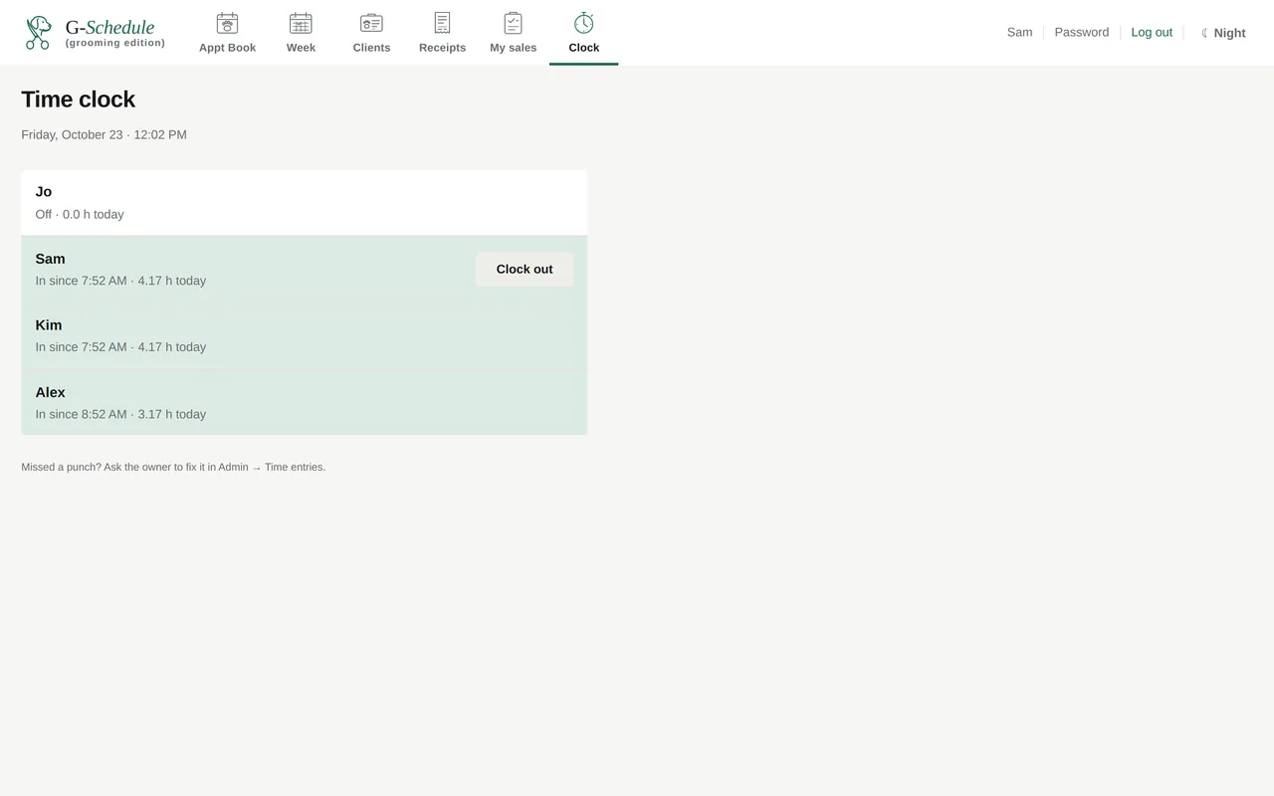
Task: Switch to the Clients tab label
Action: click(x=371, y=48)
